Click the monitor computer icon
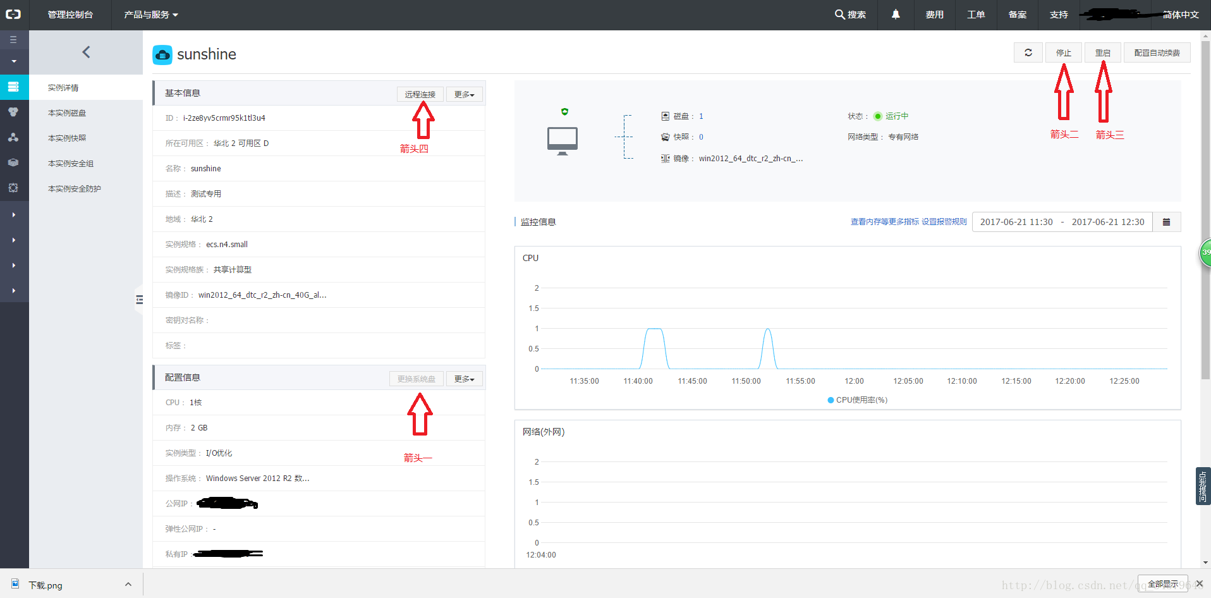 click(563, 141)
